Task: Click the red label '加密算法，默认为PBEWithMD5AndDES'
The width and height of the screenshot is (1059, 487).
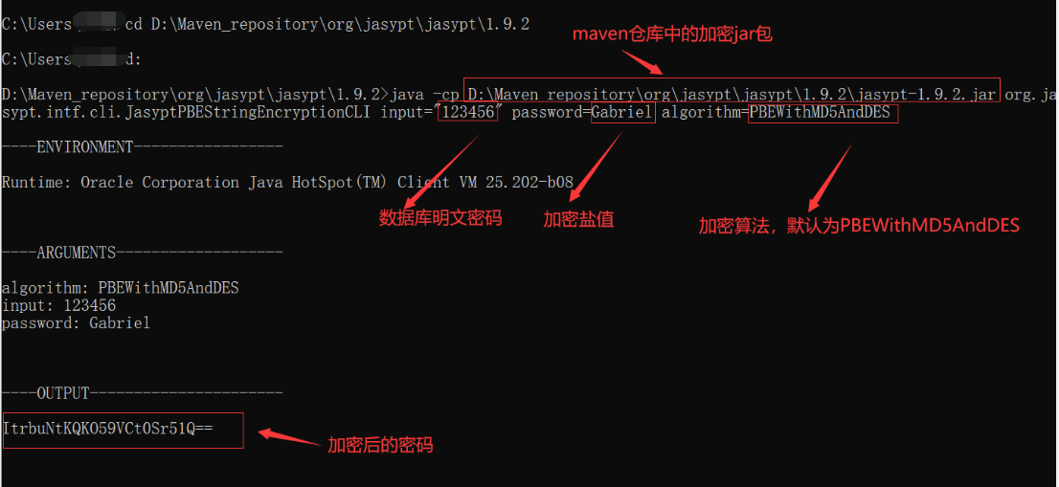Action: click(859, 226)
